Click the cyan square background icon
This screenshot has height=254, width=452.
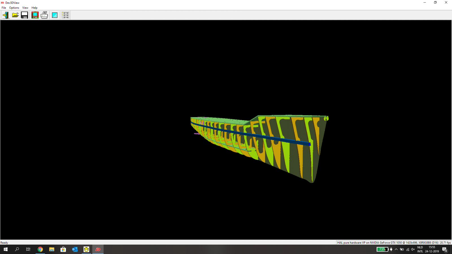pos(55,15)
